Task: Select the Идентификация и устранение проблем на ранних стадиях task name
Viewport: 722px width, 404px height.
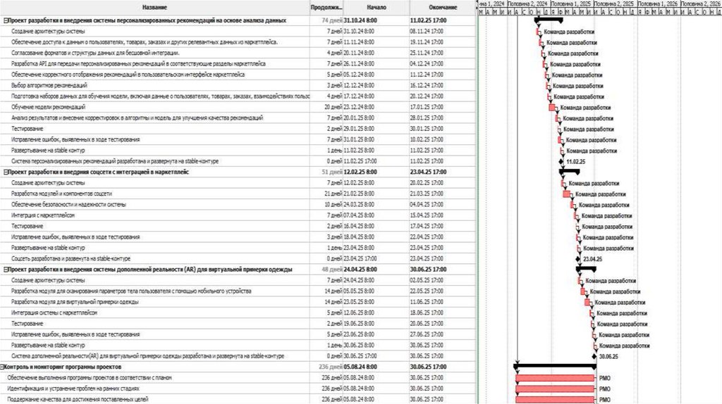Action: tap(73, 389)
